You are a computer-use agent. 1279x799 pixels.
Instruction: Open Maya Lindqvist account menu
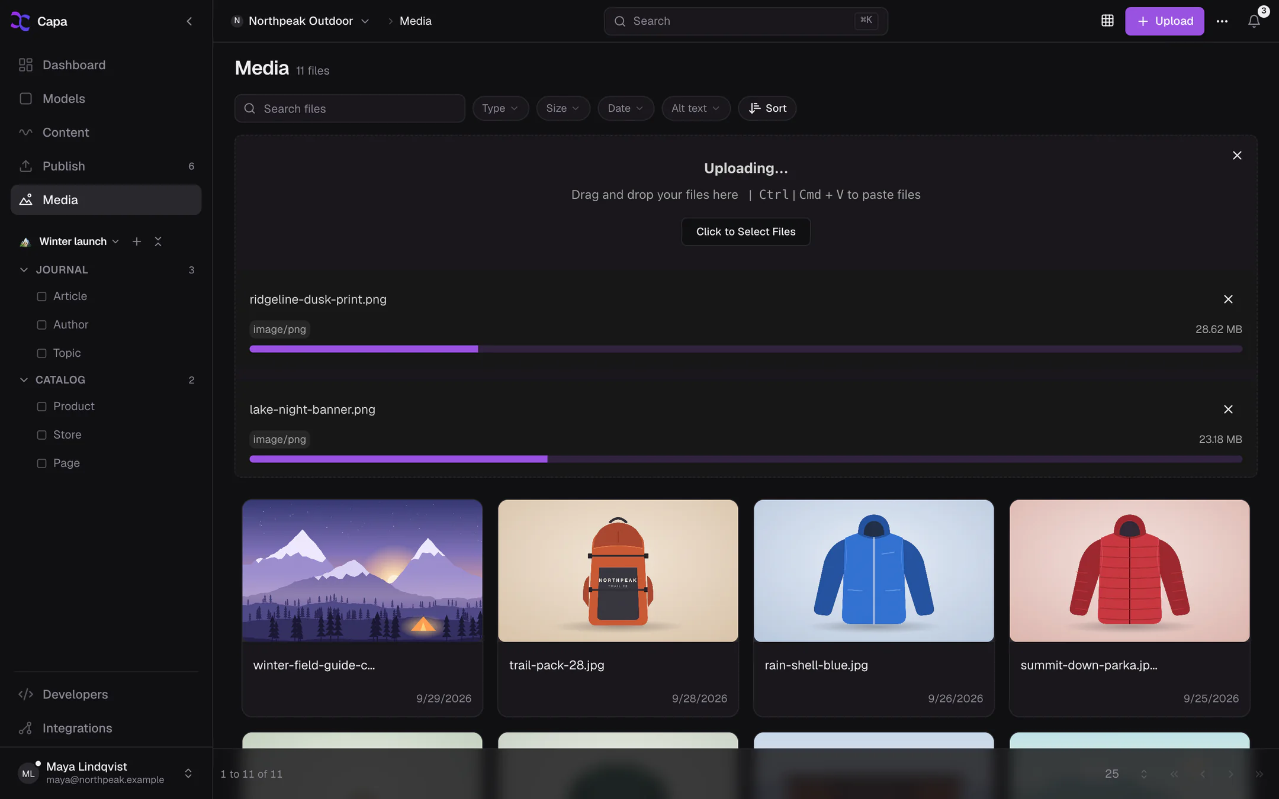tap(106, 773)
